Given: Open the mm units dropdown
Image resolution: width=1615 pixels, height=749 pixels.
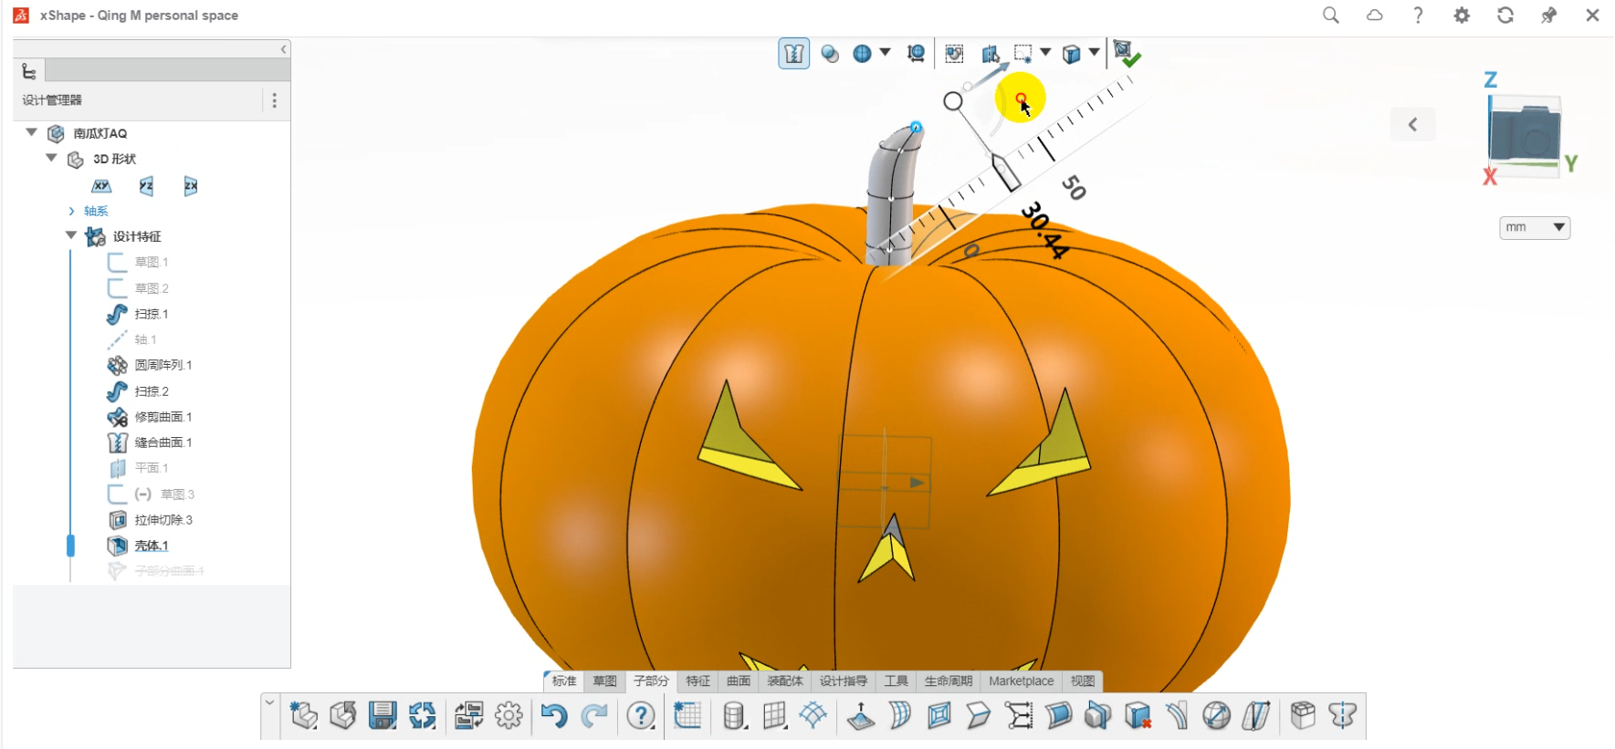Looking at the screenshot, I should tap(1534, 227).
